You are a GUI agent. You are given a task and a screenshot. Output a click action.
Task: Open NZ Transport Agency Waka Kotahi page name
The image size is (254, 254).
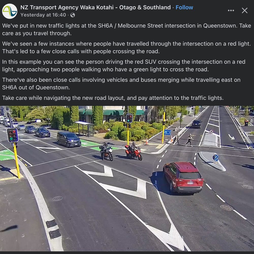[96, 7]
